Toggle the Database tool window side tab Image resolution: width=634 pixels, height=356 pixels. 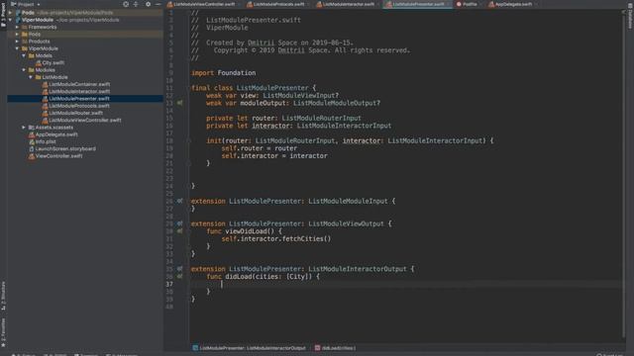point(630,16)
